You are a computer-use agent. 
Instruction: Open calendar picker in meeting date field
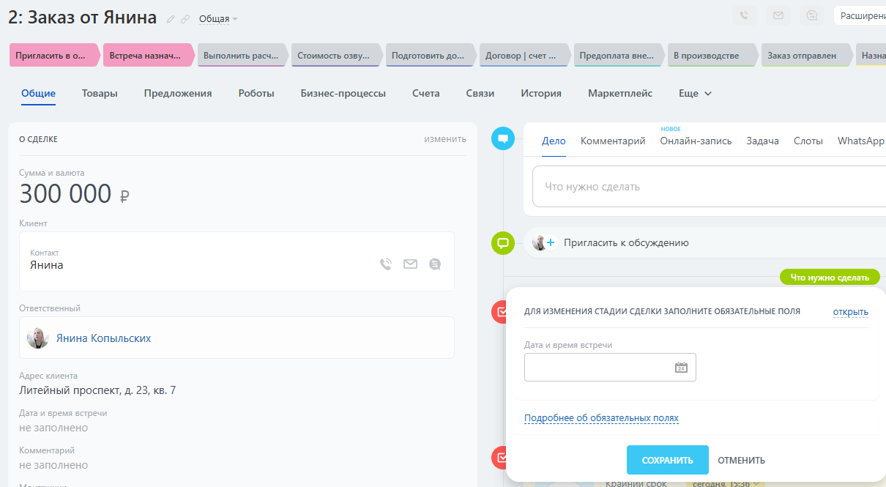[x=681, y=368]
